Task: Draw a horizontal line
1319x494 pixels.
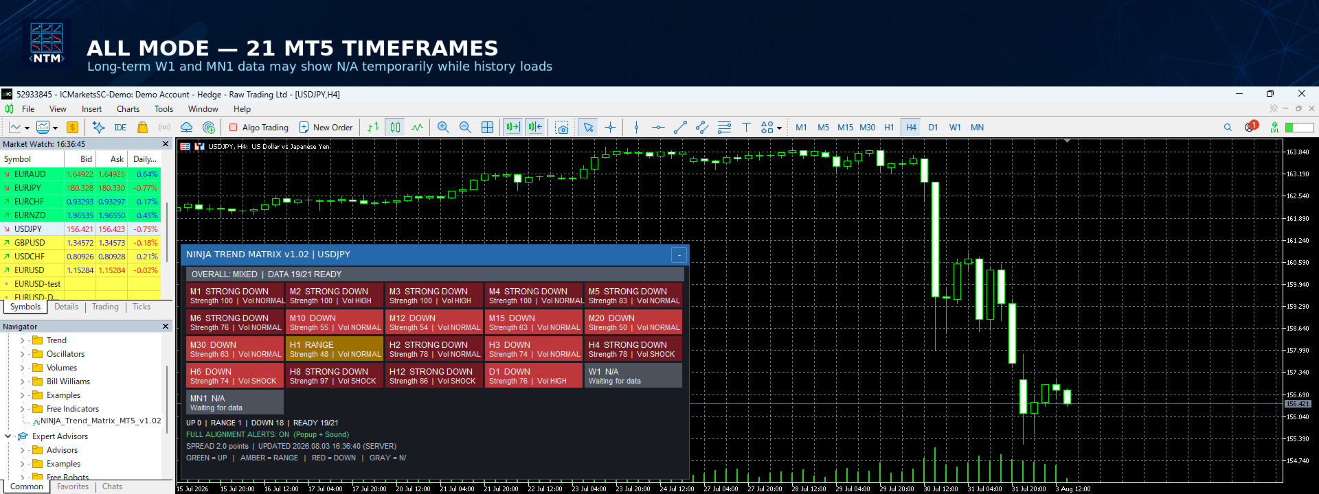Action: 658,127
